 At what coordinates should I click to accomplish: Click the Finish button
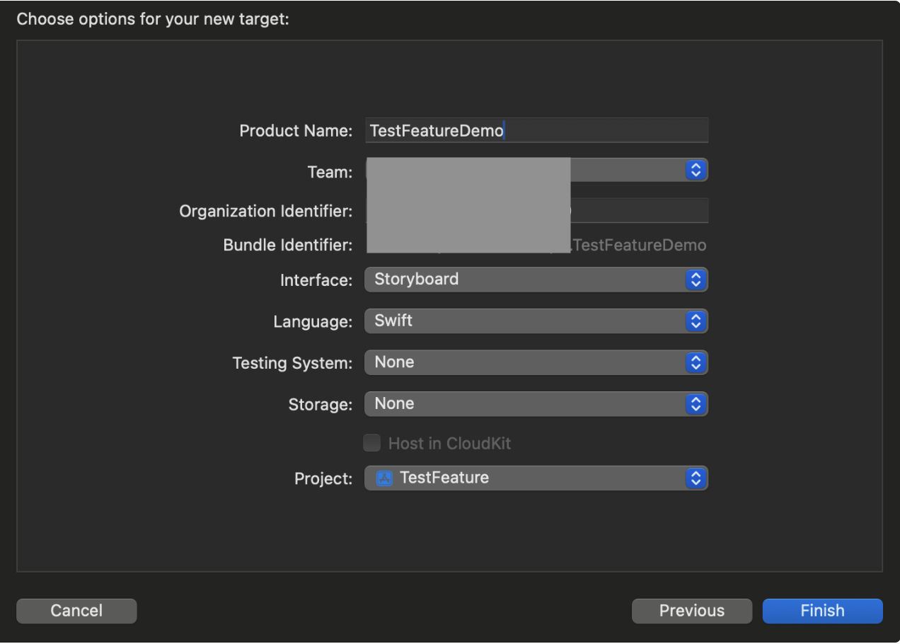[822, 611]
